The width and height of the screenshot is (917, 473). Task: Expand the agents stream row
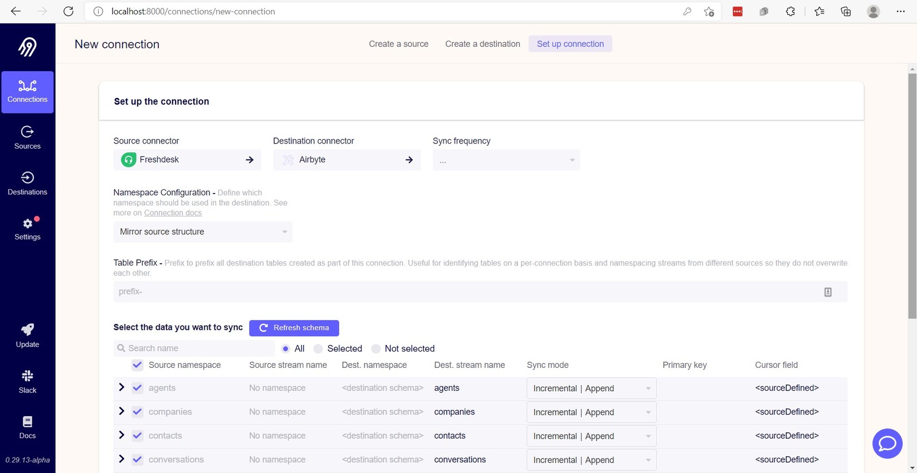pyautogui.click(x=121, y=387)
